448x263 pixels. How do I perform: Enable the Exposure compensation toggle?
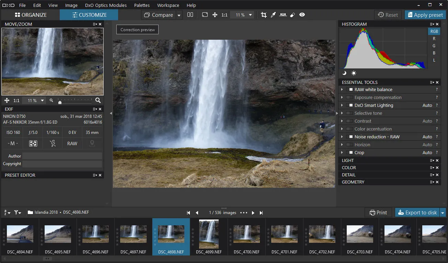[x=349, y=98]
